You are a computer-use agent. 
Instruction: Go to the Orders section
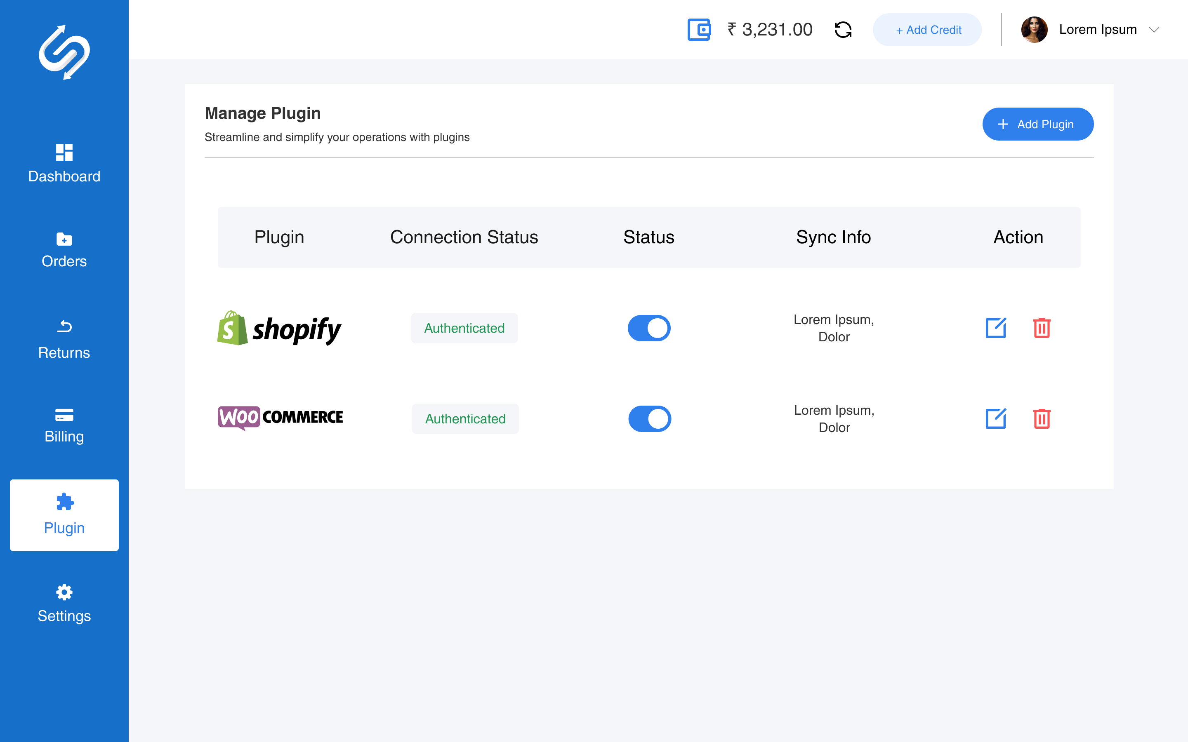click(x=64, y=250)
